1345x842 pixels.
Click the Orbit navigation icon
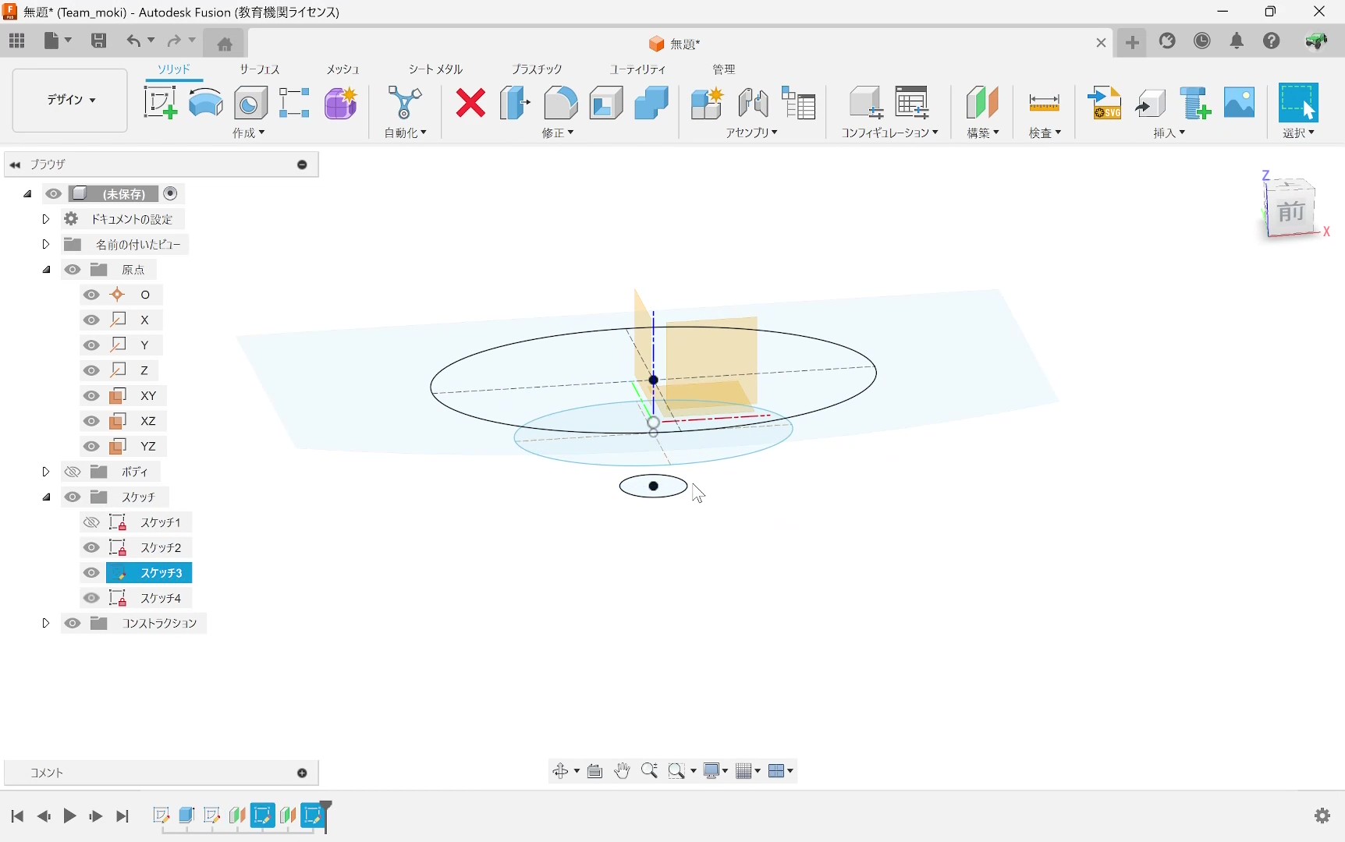[x=560, y=771]
